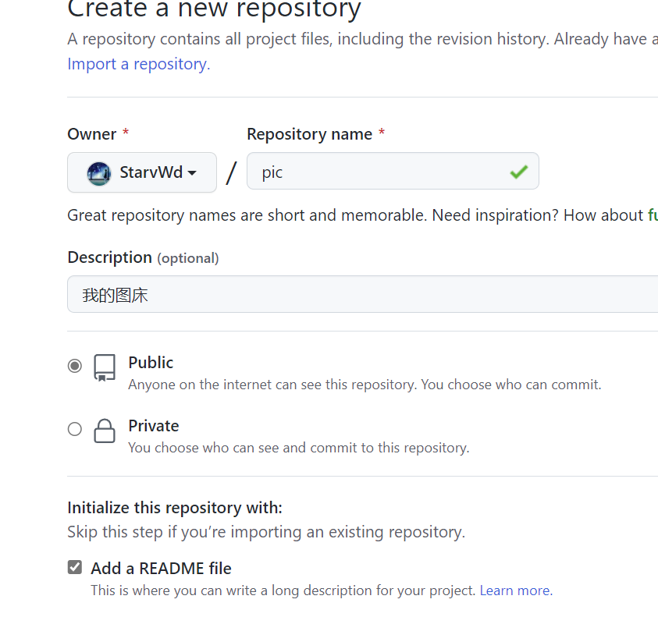658x617 pixels.
Task: Click the caret arrow beside StarvWd
Action: [x=192, y=173]
